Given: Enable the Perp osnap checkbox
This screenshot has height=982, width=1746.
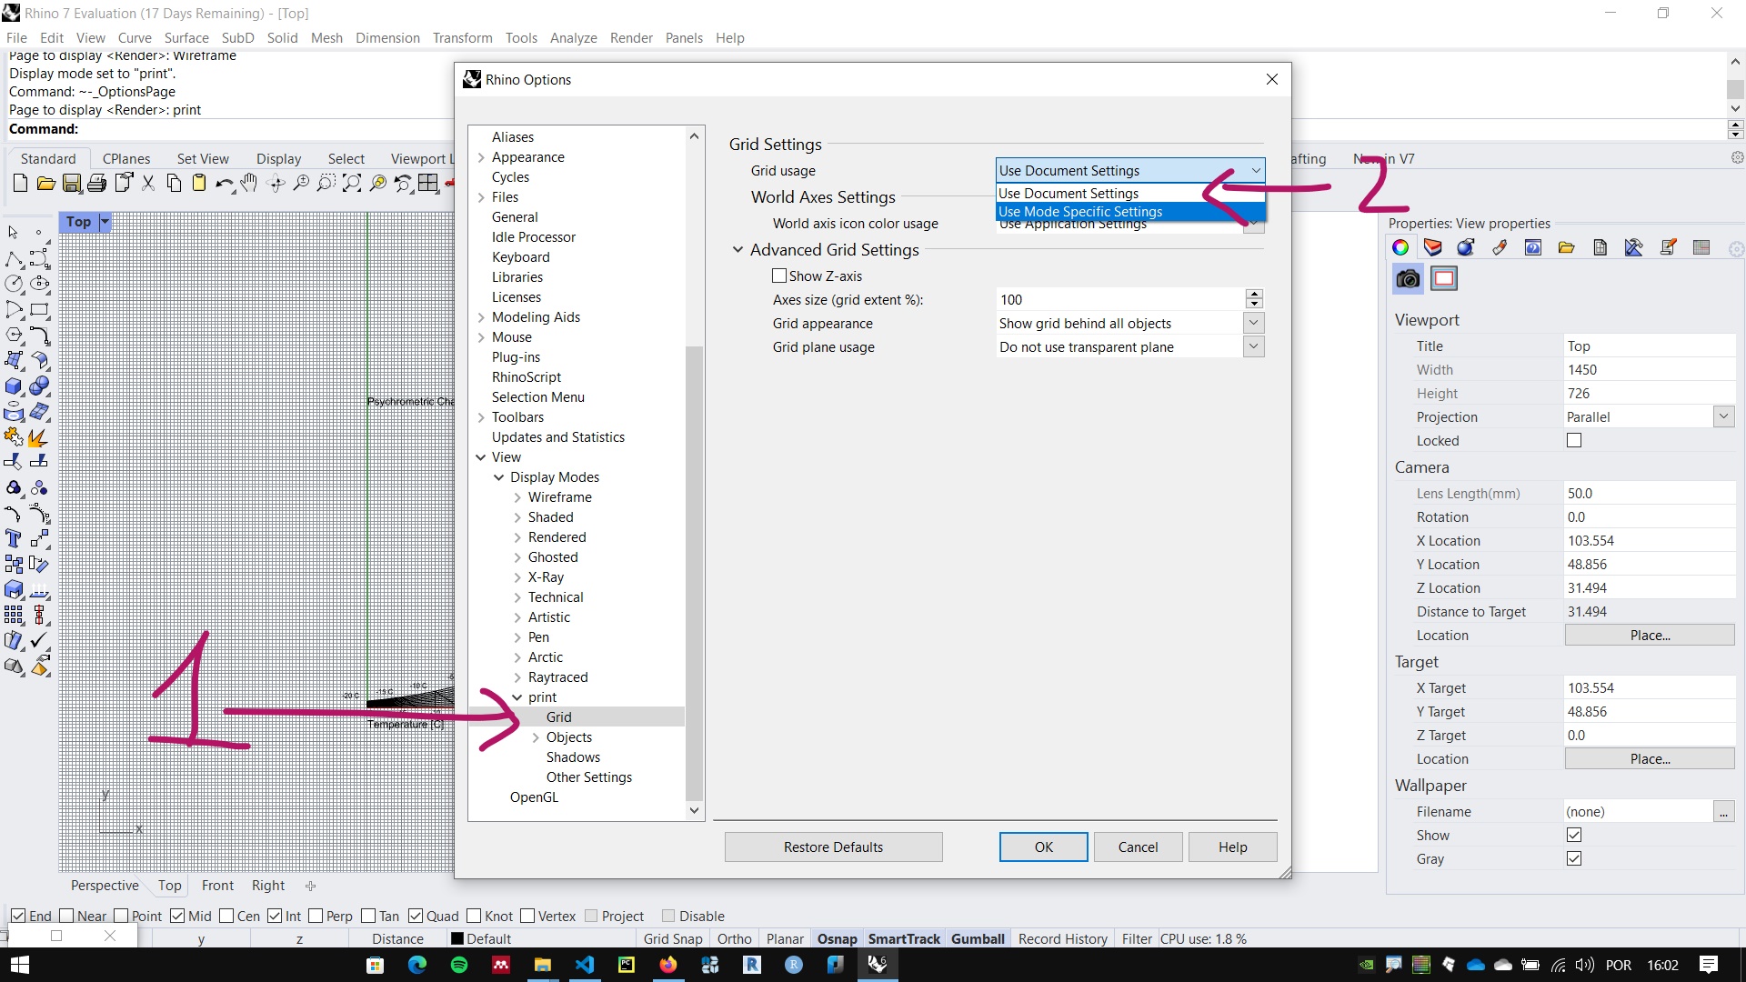Looking at the screenshot, I should (316, 916).
